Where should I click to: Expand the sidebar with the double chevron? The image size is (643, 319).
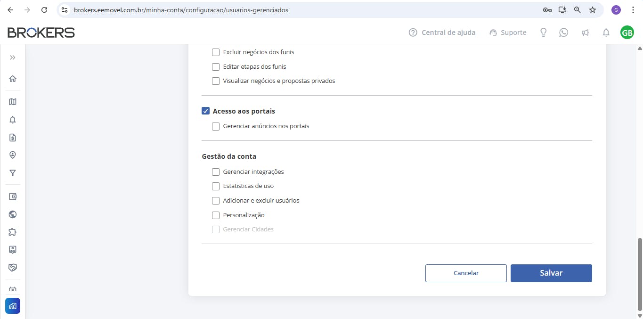tap(13, 57)
